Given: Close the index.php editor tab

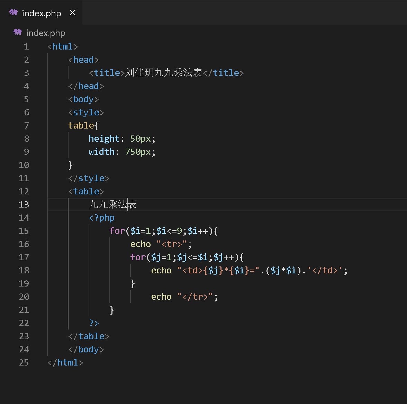Looking at the screenshot, I should coord(73,13).
